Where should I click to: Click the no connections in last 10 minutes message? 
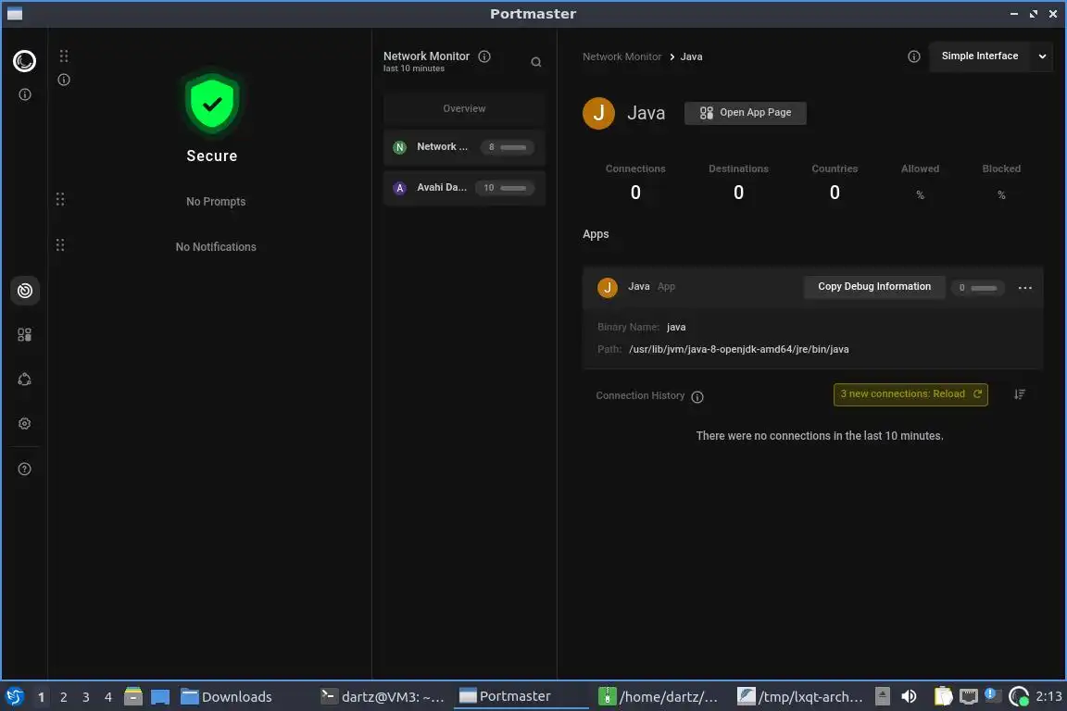tap(820, 436)
